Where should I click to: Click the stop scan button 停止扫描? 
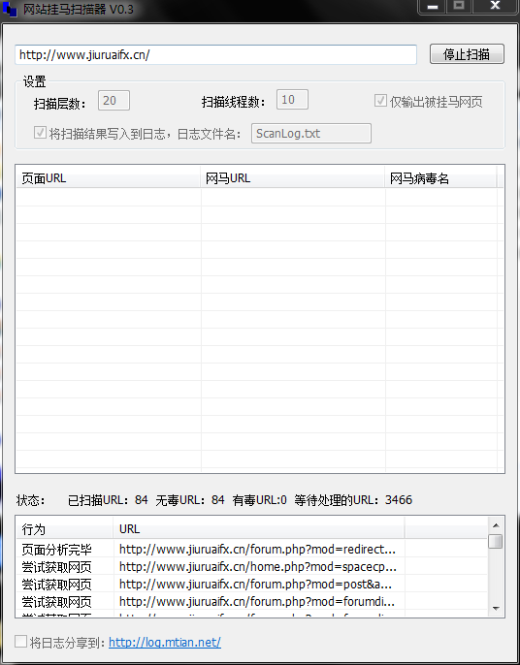467,54
